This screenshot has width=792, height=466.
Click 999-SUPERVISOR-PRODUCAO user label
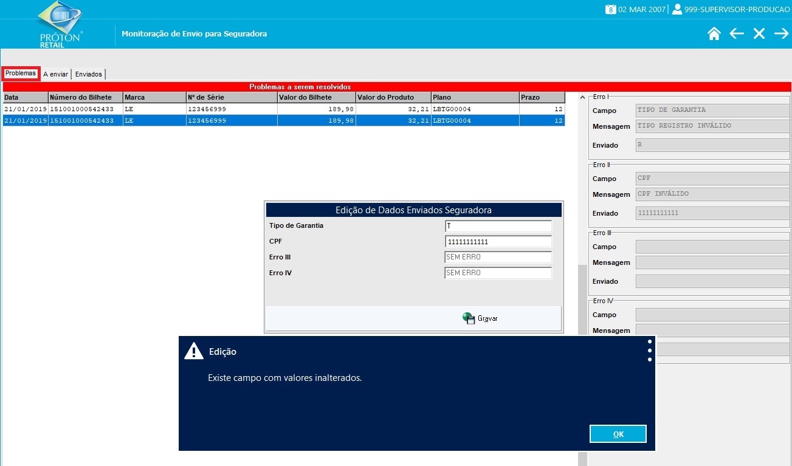point(737,10)
